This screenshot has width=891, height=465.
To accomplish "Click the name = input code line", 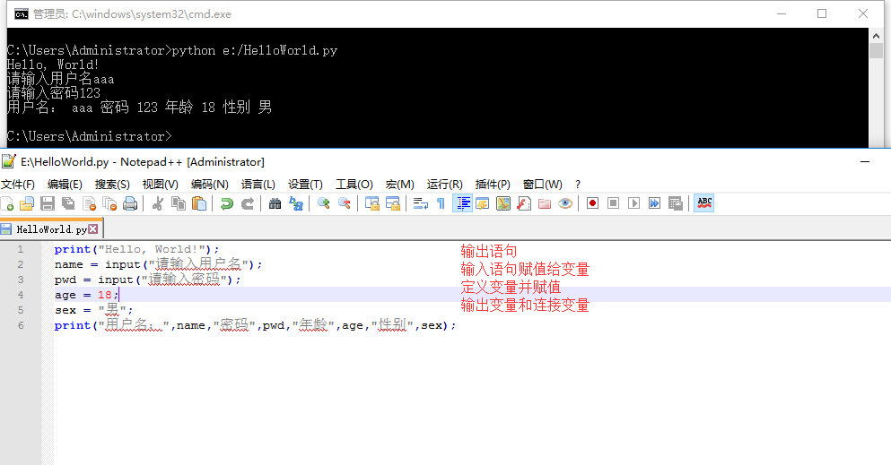I will (x=159, y=264).
